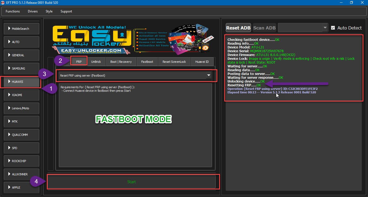This screenshot has width=368, height=197.
Task: Open the Drivers menu
Action: click(x=33, y=11)
